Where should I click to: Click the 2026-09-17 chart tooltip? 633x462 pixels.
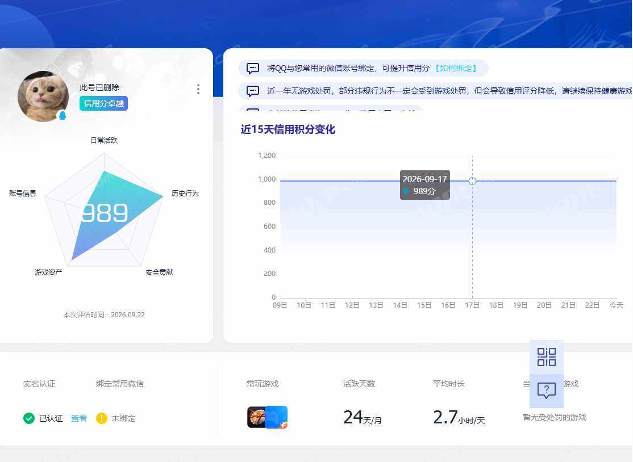point(424,185)
